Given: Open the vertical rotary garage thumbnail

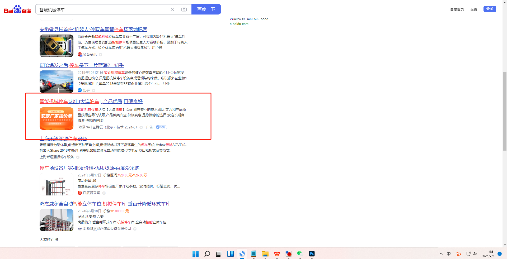Looking at the screenshot, I should [x=57, y=220].
